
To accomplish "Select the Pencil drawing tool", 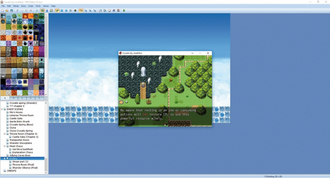I will click(x=57, y=10).
